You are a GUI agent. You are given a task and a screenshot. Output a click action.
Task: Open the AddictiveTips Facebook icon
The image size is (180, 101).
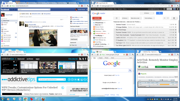pyautogui.click(x=86, y=59)
